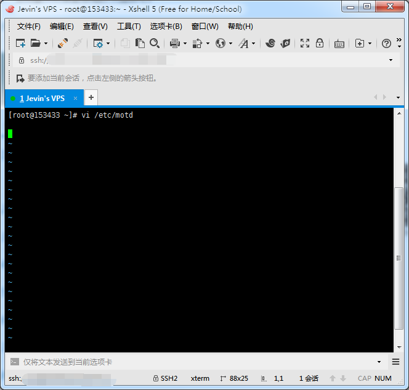
Task: Click the add current session arrow icon
Action: (20, 78)
